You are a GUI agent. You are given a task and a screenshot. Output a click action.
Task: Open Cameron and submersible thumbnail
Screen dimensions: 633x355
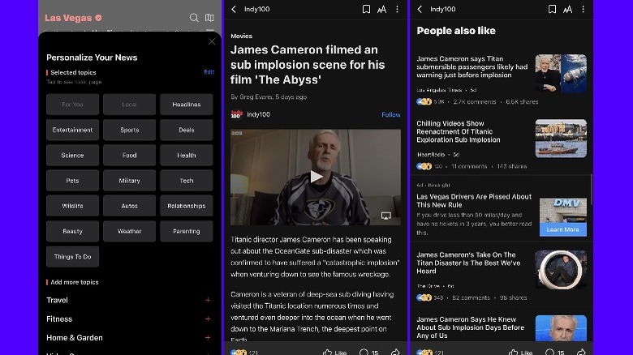(x=561, y=74)
